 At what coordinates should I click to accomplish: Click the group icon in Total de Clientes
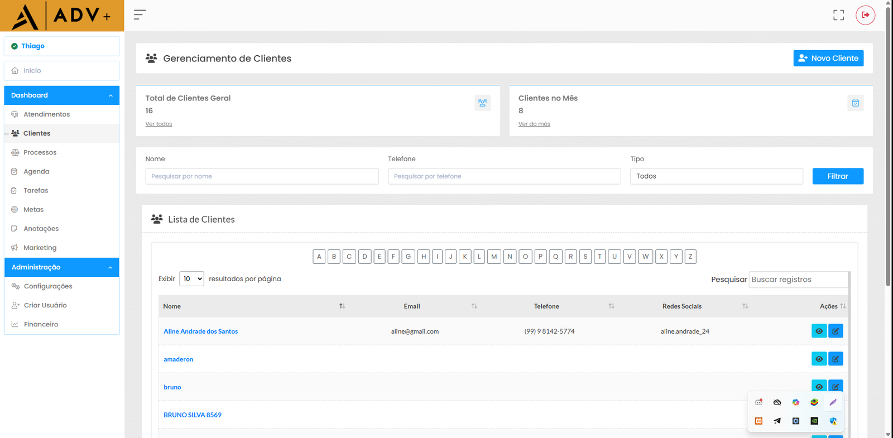(x=482, y=103)
